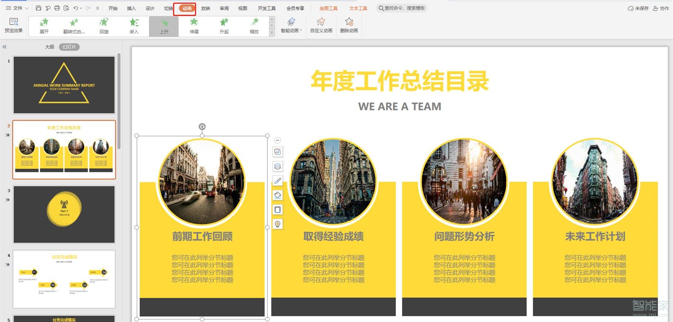The width and height of the screenshot is (673, 322).
Task: Open the 放映 slideshow tab
Action: pyautogui.click(x=206, y=8)
